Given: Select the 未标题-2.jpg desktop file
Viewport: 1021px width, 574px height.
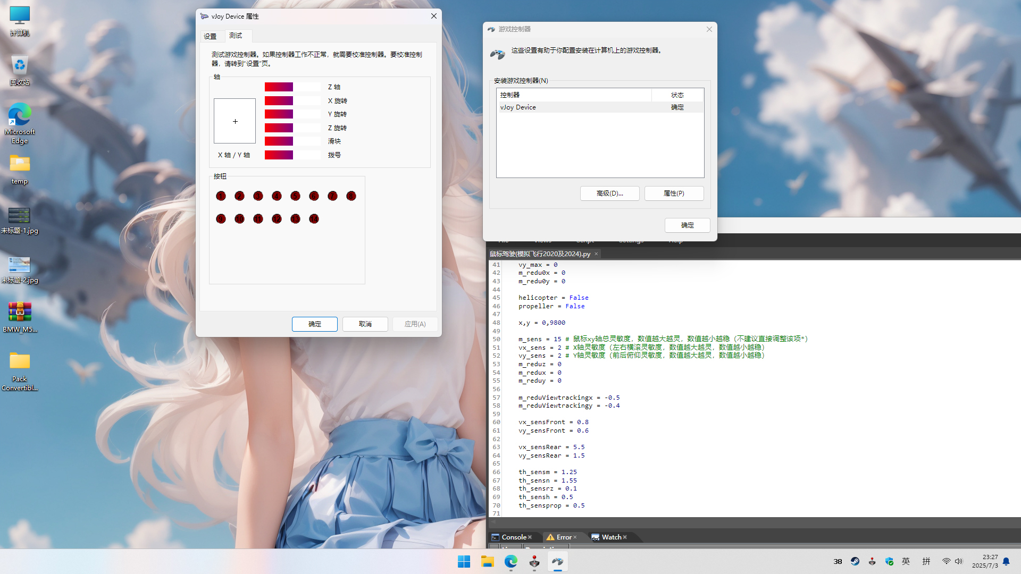Looking at the screenshot, I should coord(20,269).
